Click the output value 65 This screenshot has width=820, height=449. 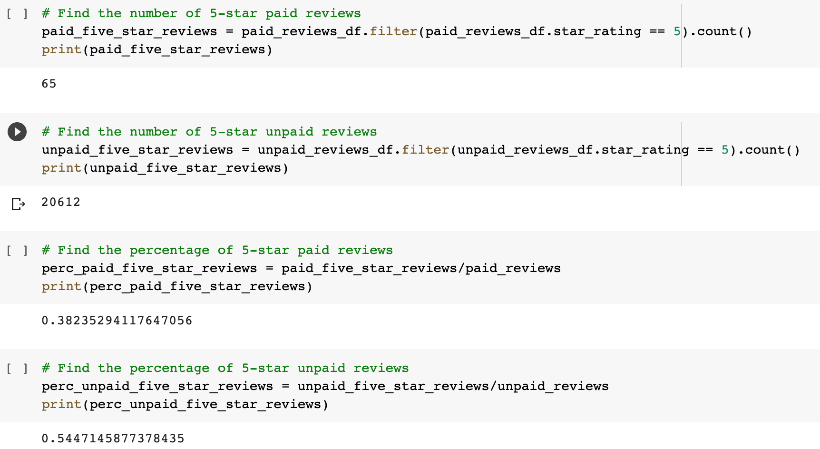tap(49, 84)
